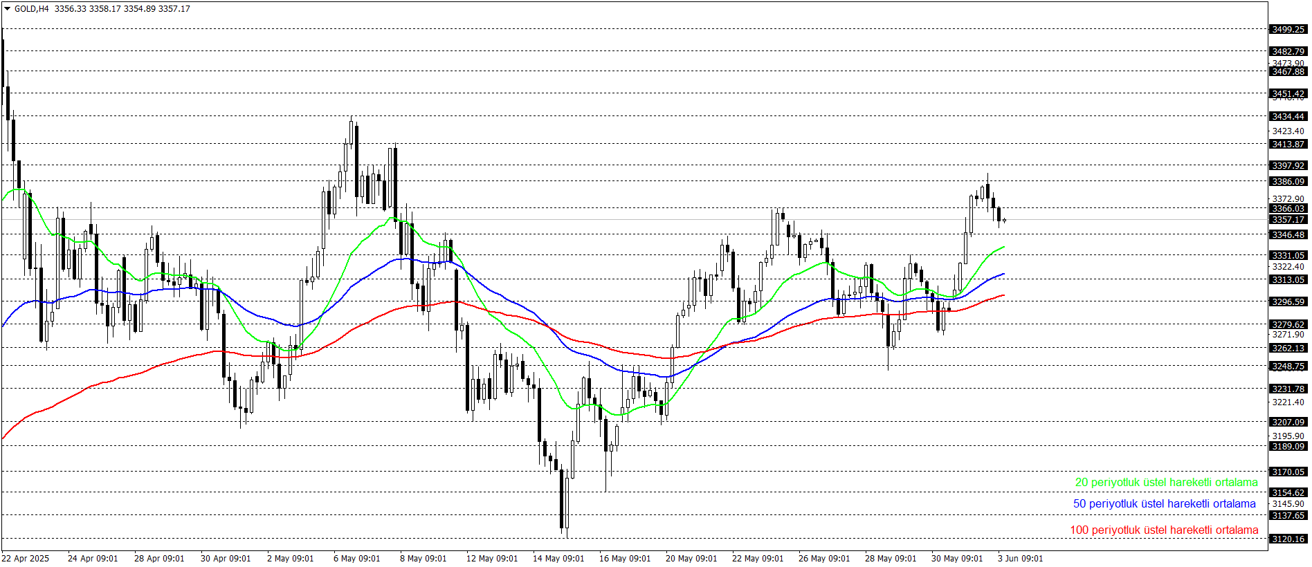The image size is (1312, 567).
Task: Click the 2 May 09:01 time label
Action: [x=291, y=559]
